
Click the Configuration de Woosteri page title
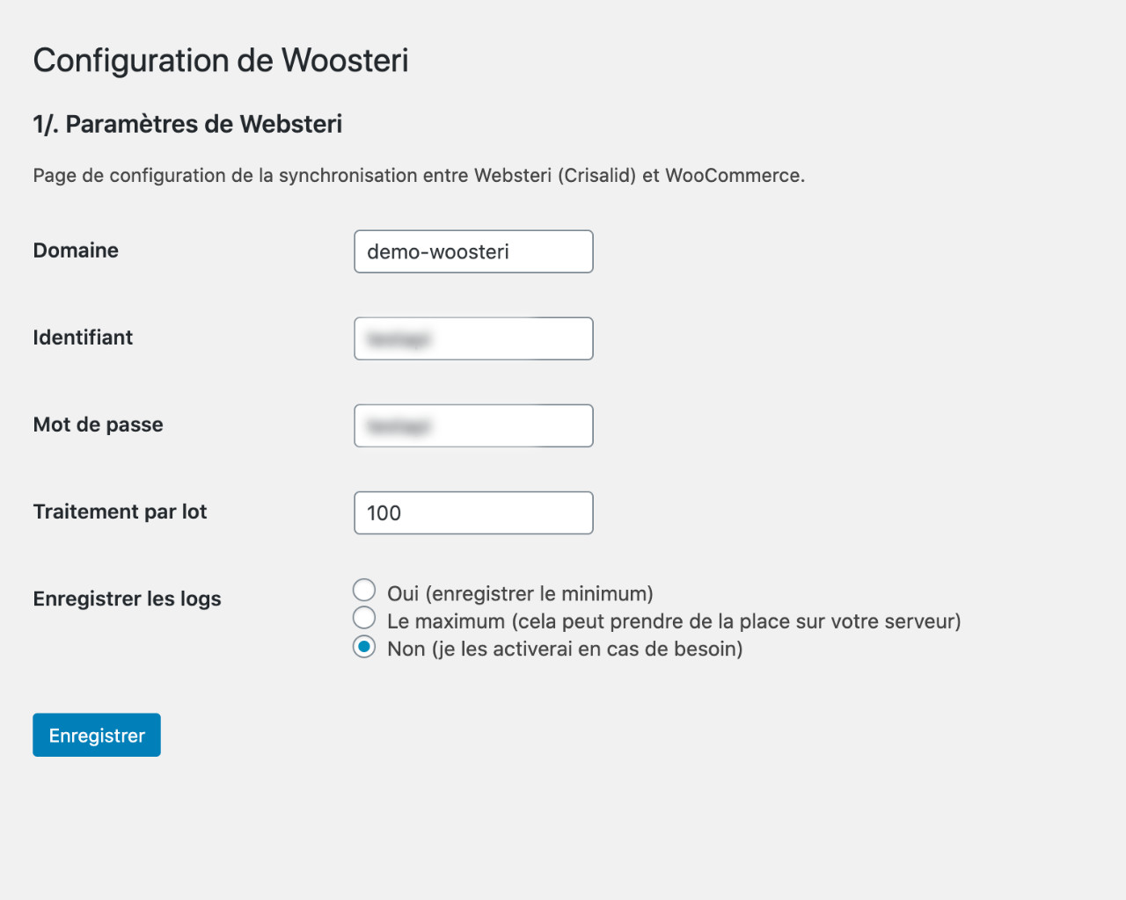(221, 61)
